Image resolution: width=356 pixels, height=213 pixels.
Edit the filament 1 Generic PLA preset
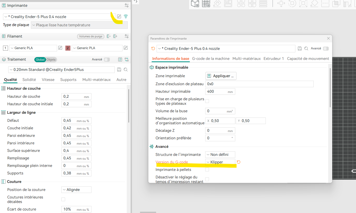tap(60, 48)
